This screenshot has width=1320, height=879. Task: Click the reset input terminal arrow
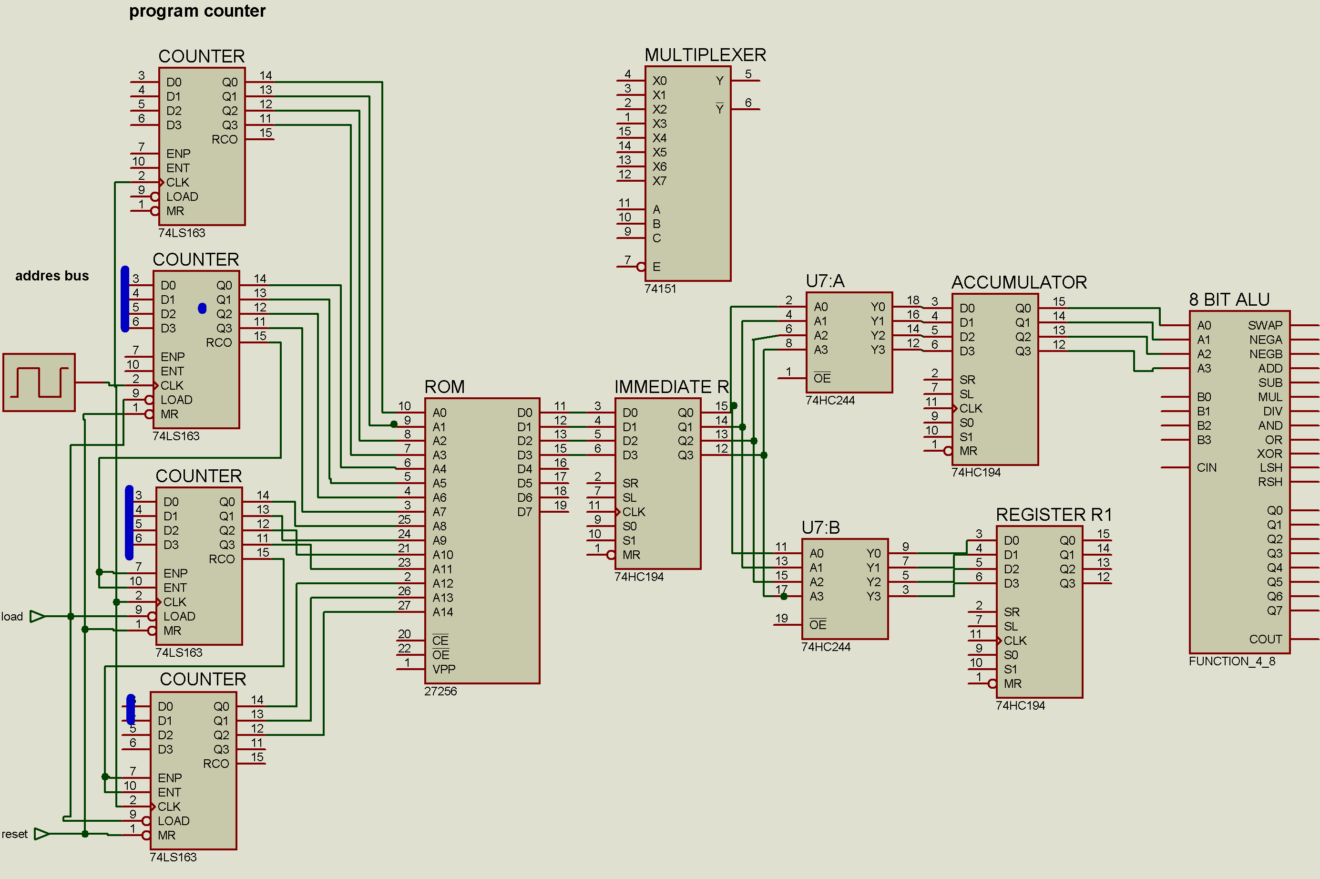(x=42, y=834)
